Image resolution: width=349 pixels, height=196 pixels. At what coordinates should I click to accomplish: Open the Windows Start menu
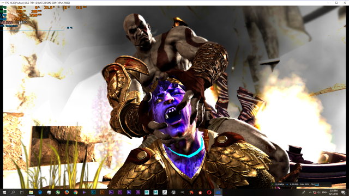click(x=4, y=192)
